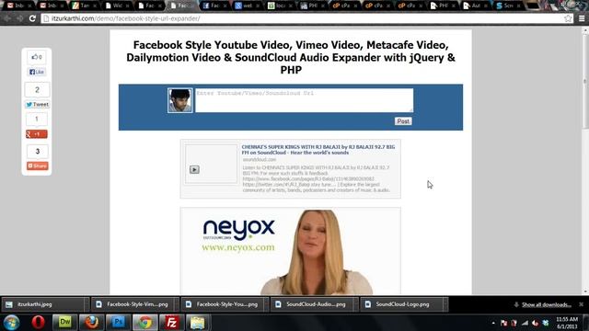Screen dimensions: 589x331
Task: Open the itzurkarthi.jpeg download options arrow
Action: [x=87, y=304]
